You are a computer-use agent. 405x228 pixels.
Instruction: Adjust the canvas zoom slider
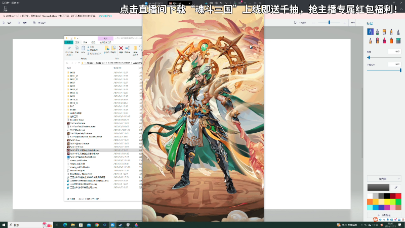pos(329,22)
